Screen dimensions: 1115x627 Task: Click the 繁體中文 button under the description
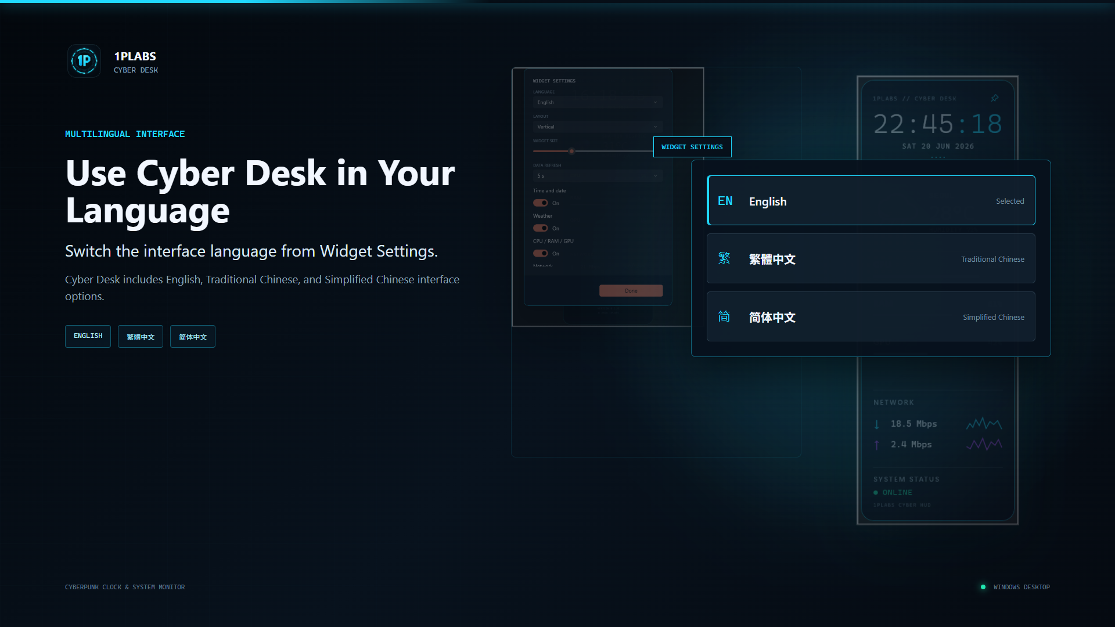pyautogui.click(x=141, y=336)
